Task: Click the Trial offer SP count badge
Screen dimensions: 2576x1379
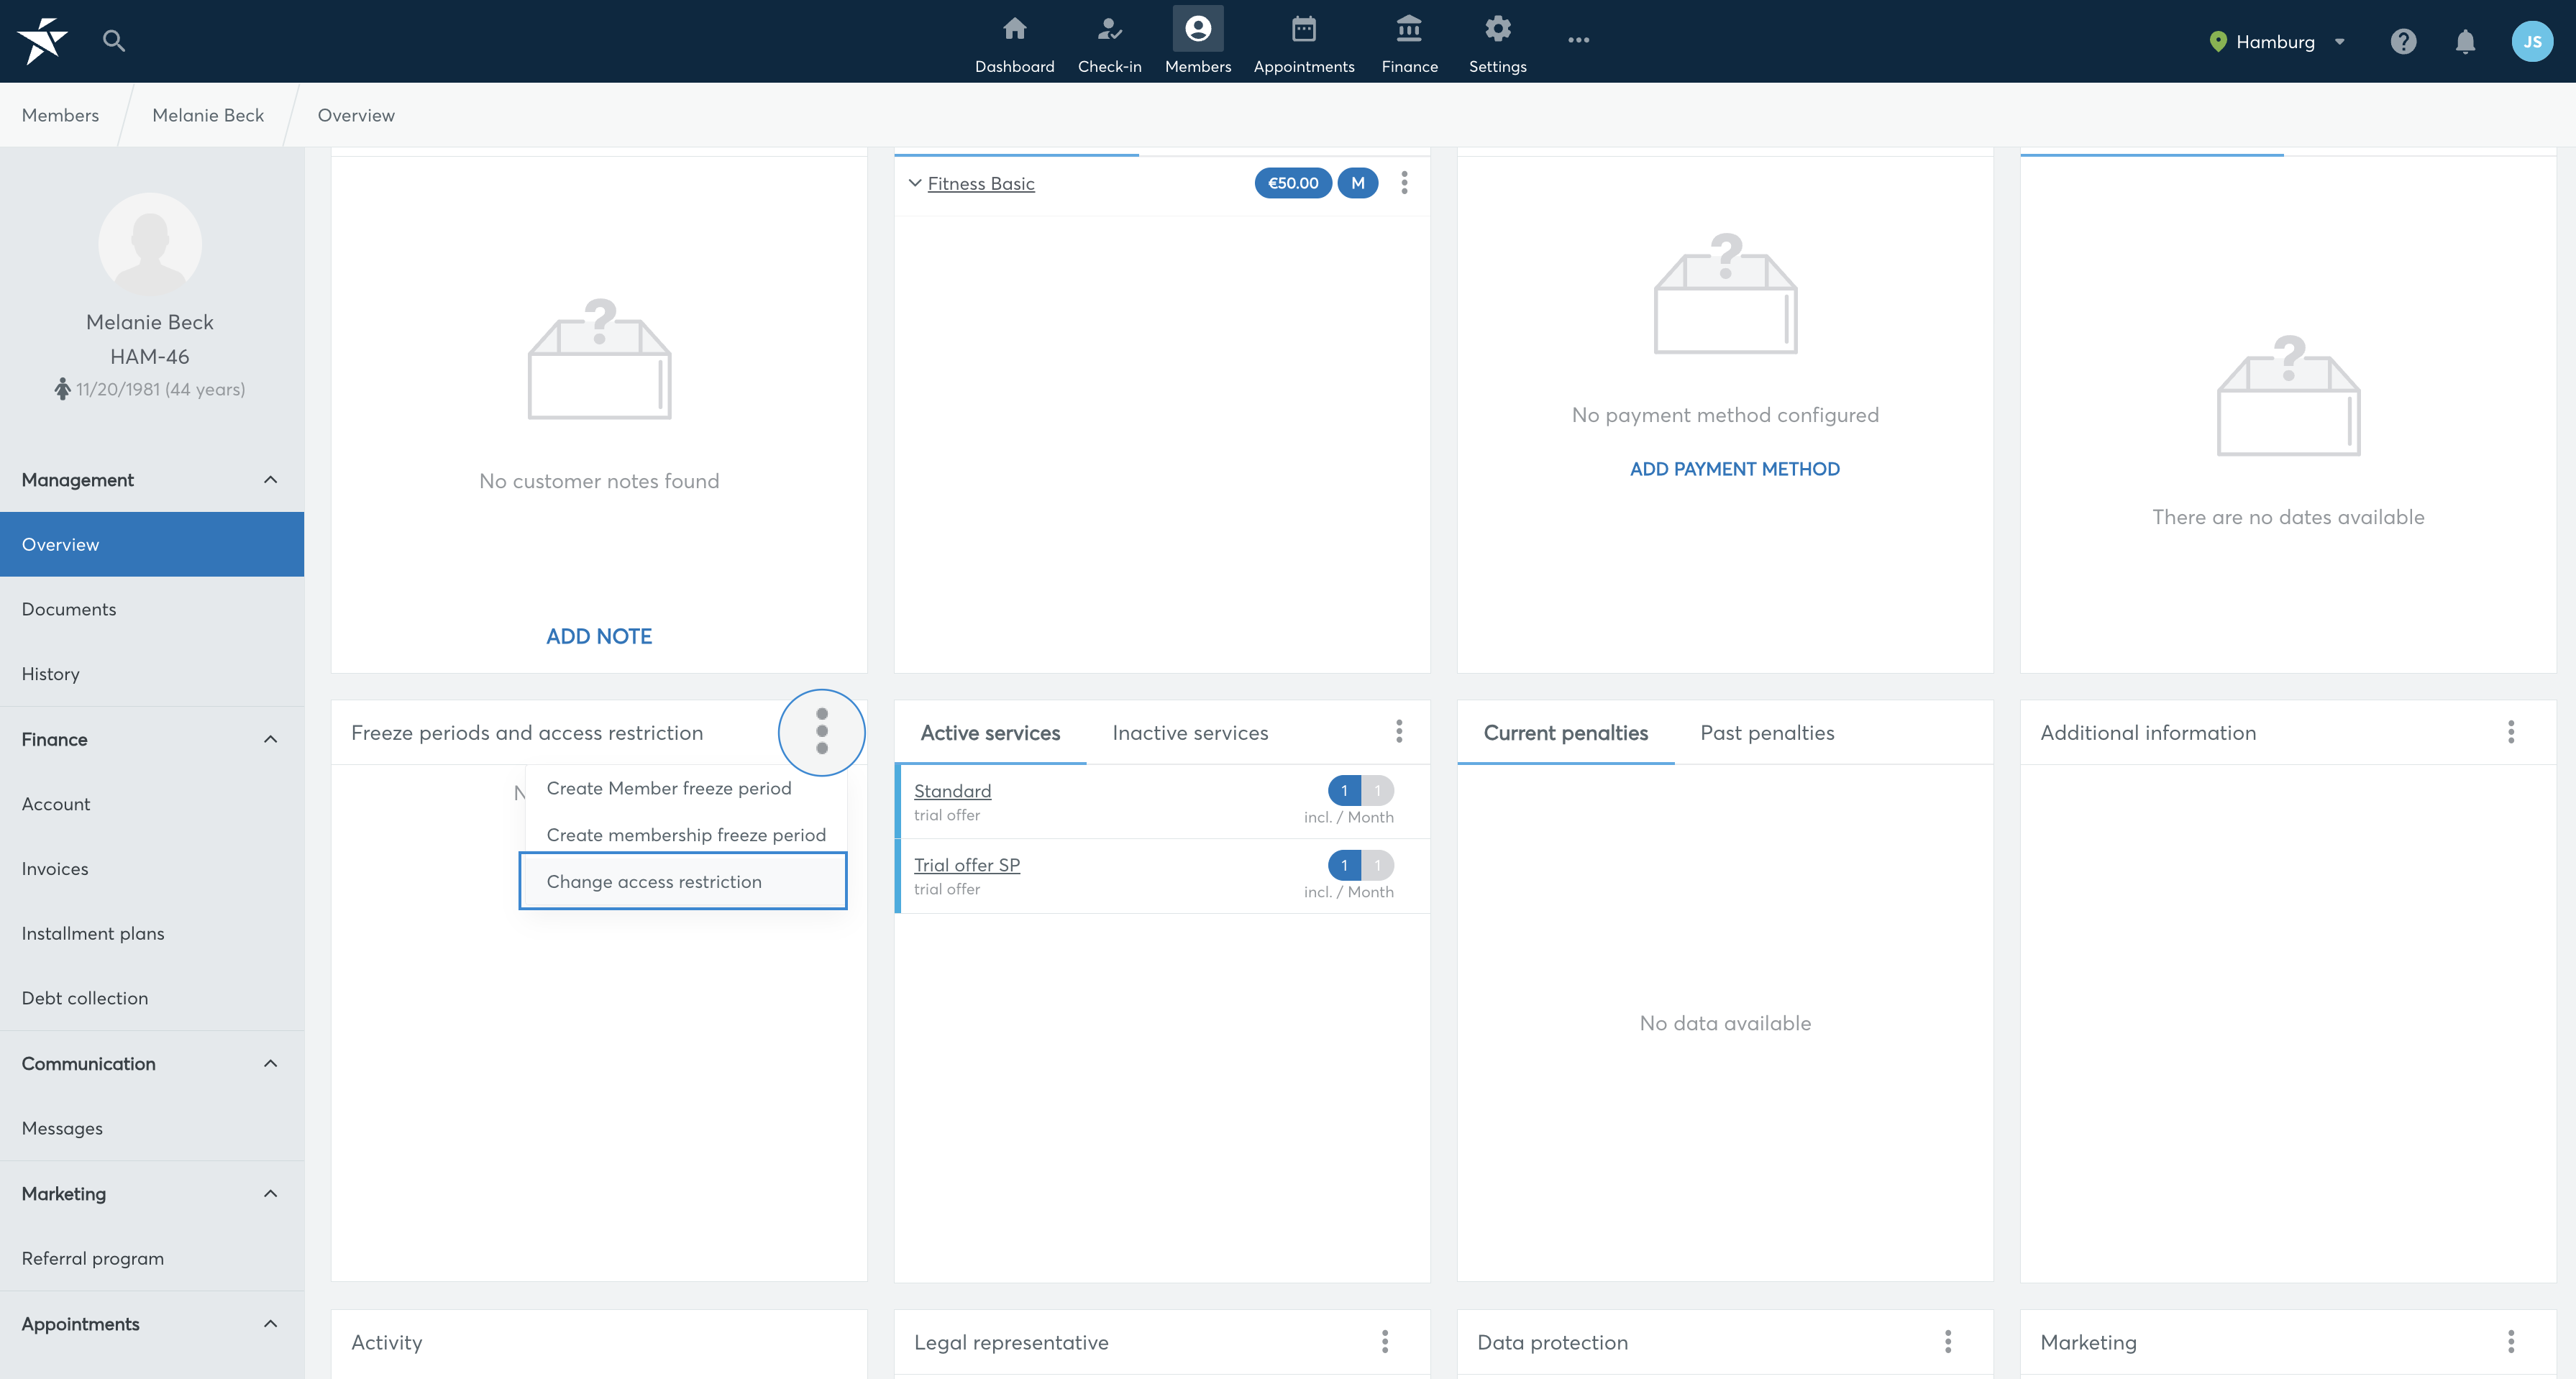Action: point(1361,865)
